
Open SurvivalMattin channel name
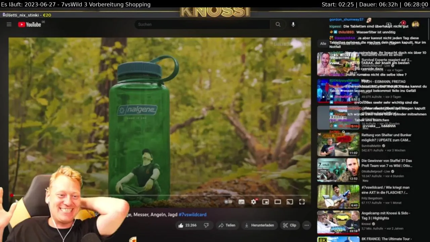tap(371, 146)
